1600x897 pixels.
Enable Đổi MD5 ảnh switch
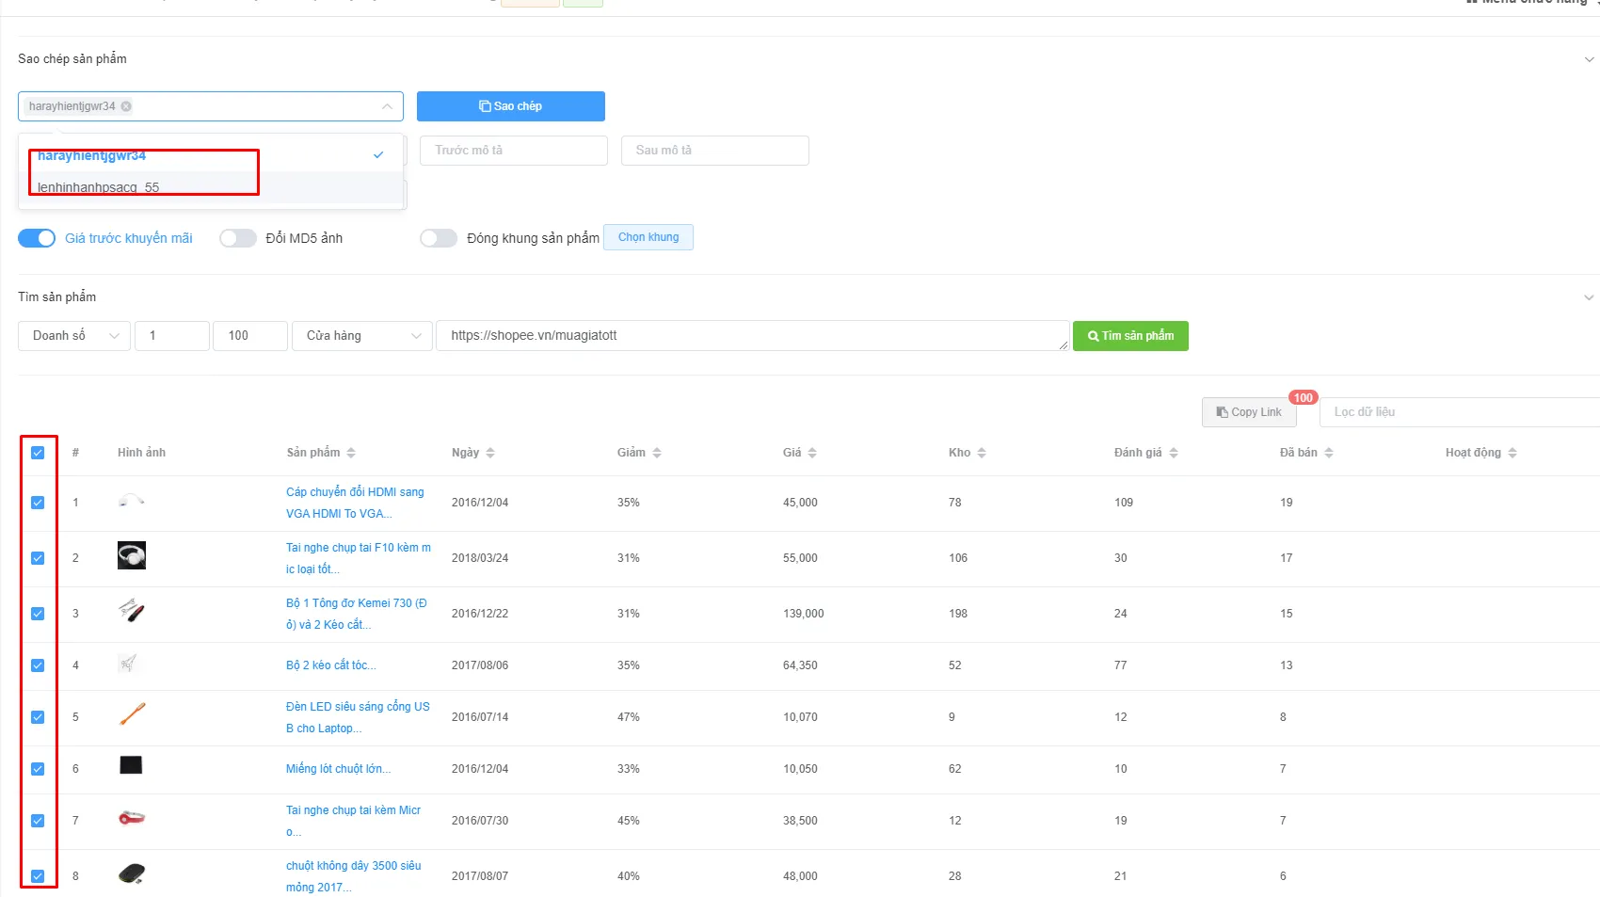pyautogui.click(x=238, y=238)
